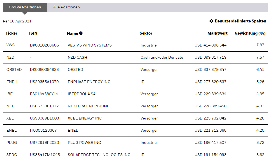Click the XCEL ENERGY INC market value
This screenshot has width=268, height=156.
click(210, 118)
